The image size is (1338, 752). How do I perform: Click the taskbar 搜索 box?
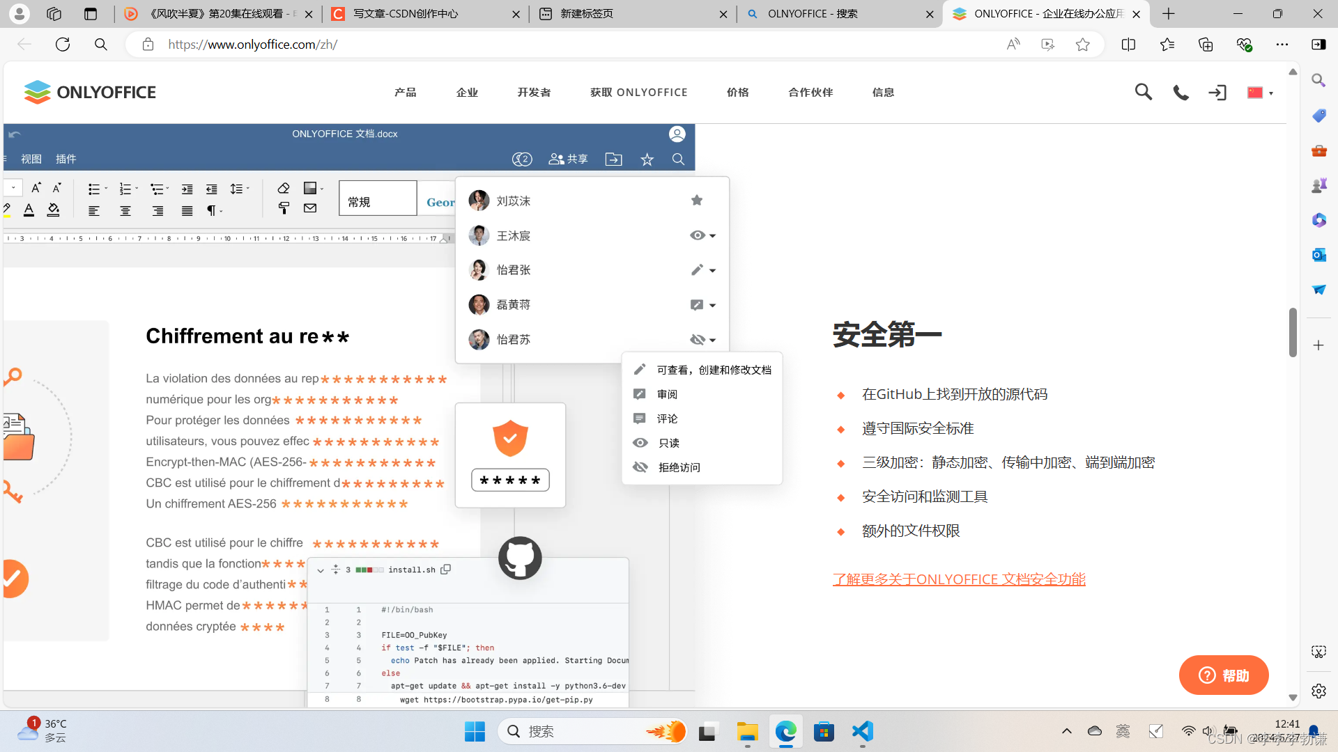[x=593, y=731]
